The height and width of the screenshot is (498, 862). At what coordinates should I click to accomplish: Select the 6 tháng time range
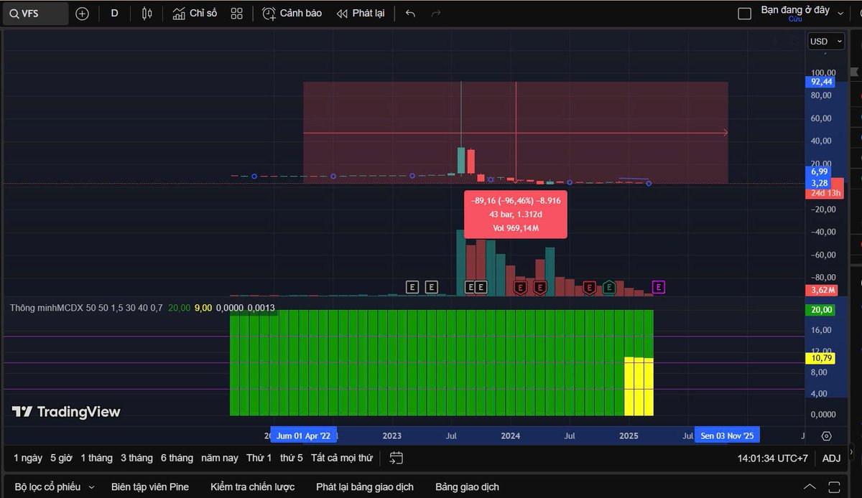177,458
